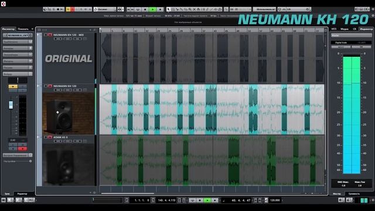Select the Редактор tab below the inspector
Image resolution: width=375 pixels, height=211 pixels.
22,193
